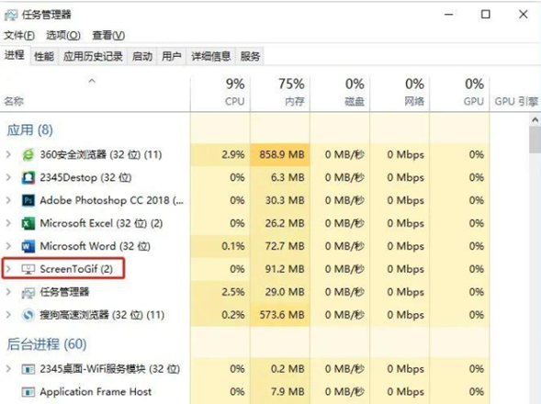Select the 应用 (8) group heading
Screen dimensions: 541x404
click(x=30, y=130)
